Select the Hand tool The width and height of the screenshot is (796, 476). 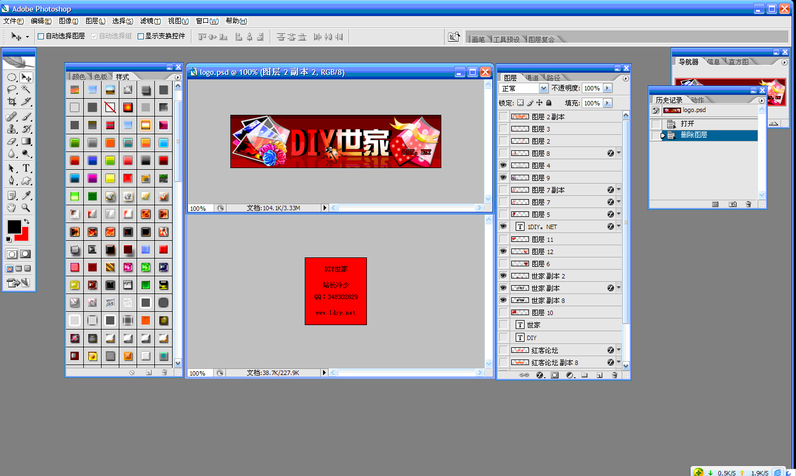pyautogui.click(x=11, y=207)
